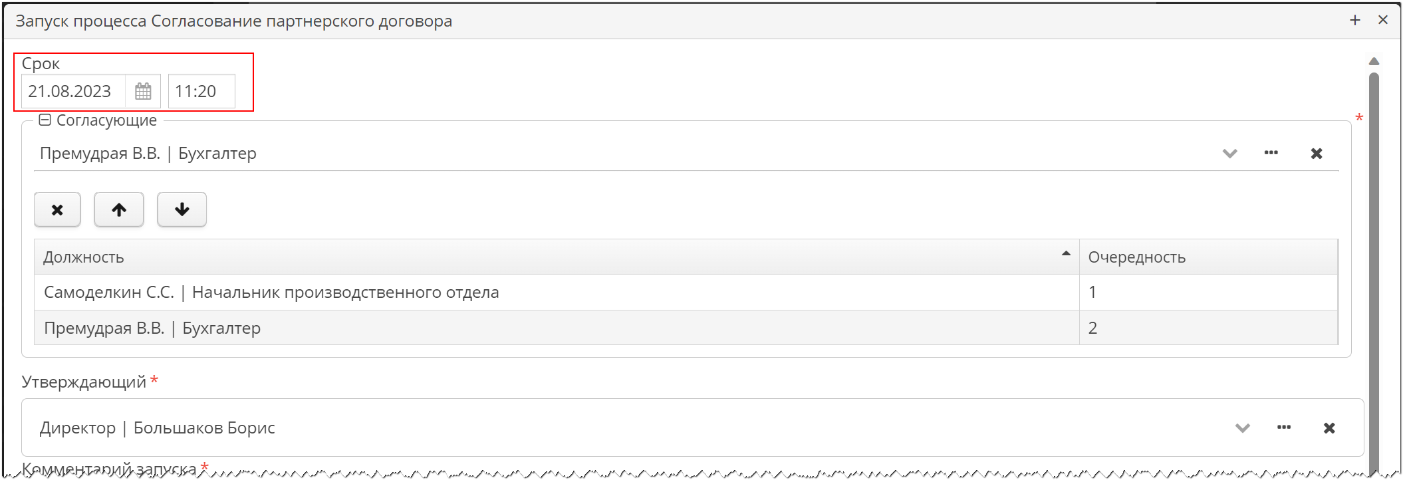
Task: Click the time field showing 11:20
Action: click(201, 91)
